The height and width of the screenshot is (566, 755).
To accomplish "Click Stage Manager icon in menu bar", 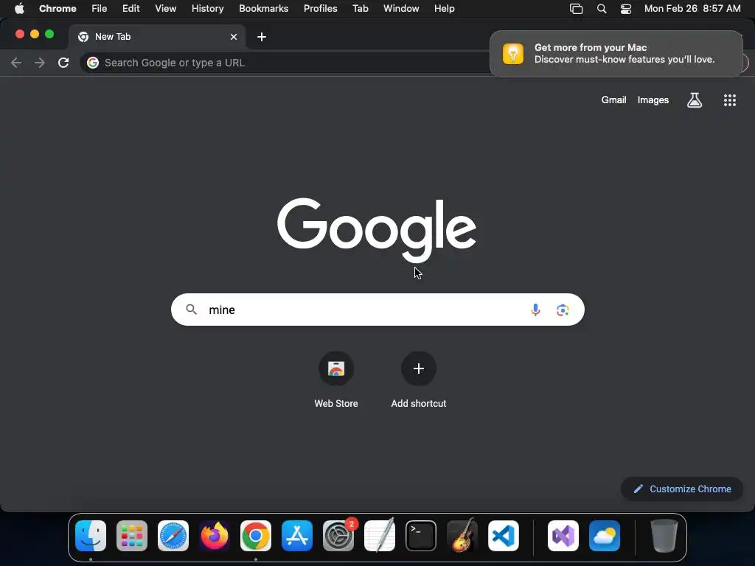I will [x=576, y=9].
